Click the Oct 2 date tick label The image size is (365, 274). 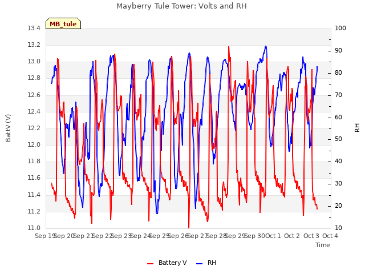(292, 236)
